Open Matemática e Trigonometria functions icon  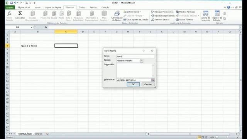(92, 14)
